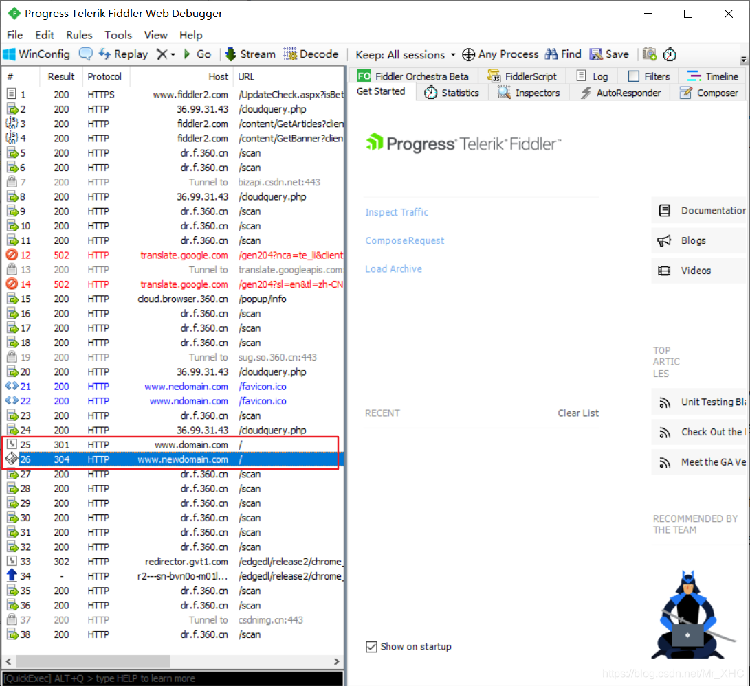
Task: Click the camera screenshot icon
Action: 649,54
